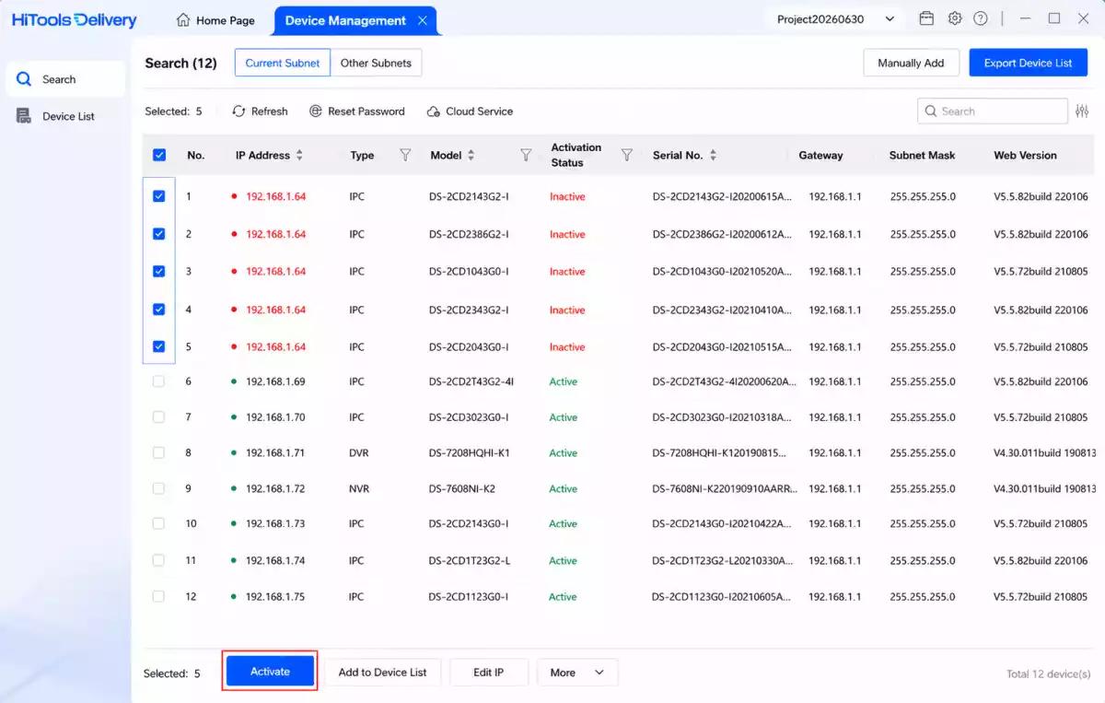Click the help question mark icon

click(x=981, y=18)
